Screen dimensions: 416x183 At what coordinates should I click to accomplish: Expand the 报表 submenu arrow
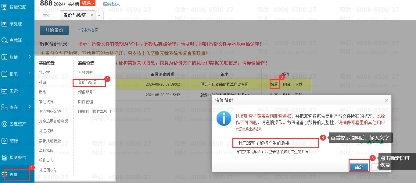[x=30, y=73]
